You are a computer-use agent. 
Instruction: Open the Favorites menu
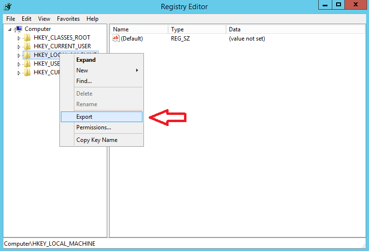68,19
